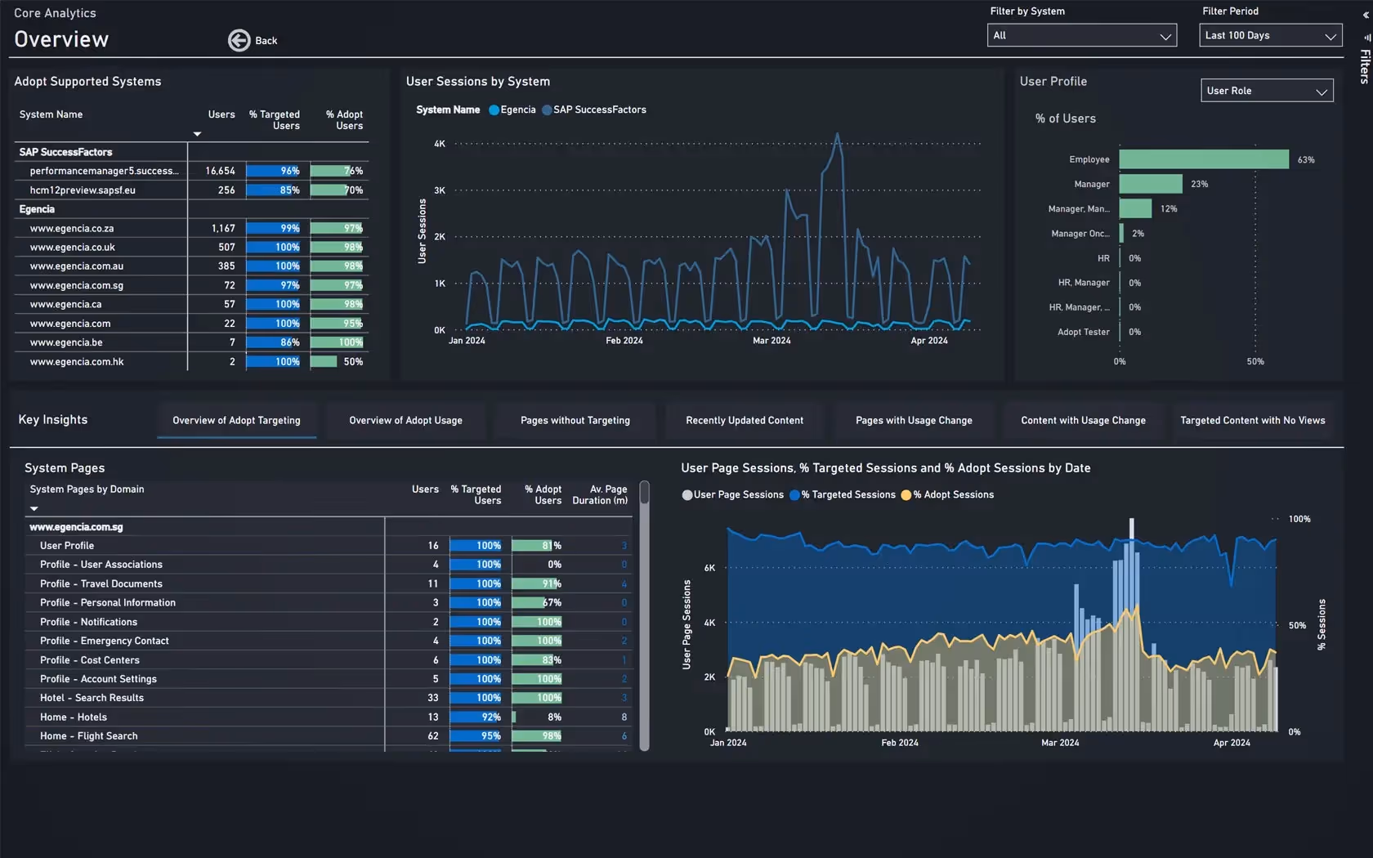Select www.egencia.co.za row
The image size is (1373, 858).
point(191,229)
